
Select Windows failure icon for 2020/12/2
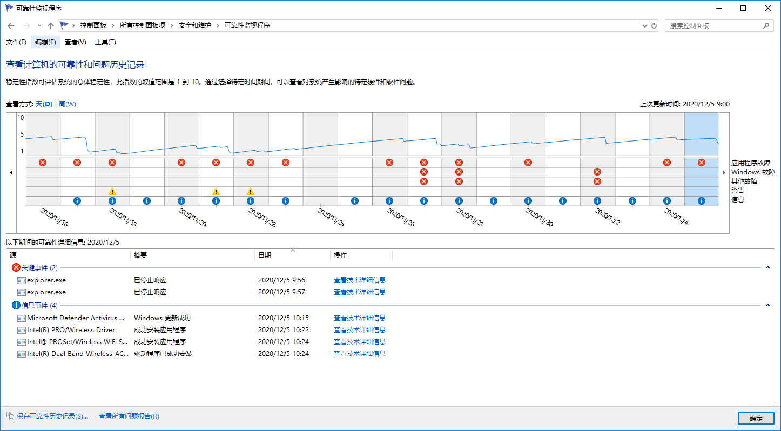pyautogui.click(x=597, y=172)
